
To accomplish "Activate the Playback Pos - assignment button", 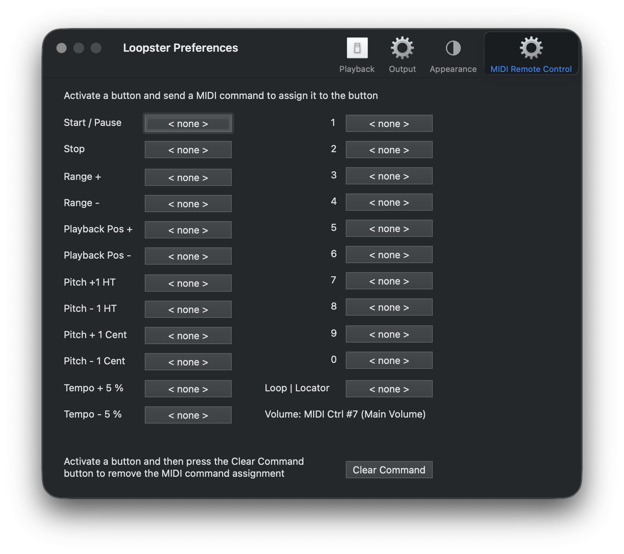I will (188, 256).
